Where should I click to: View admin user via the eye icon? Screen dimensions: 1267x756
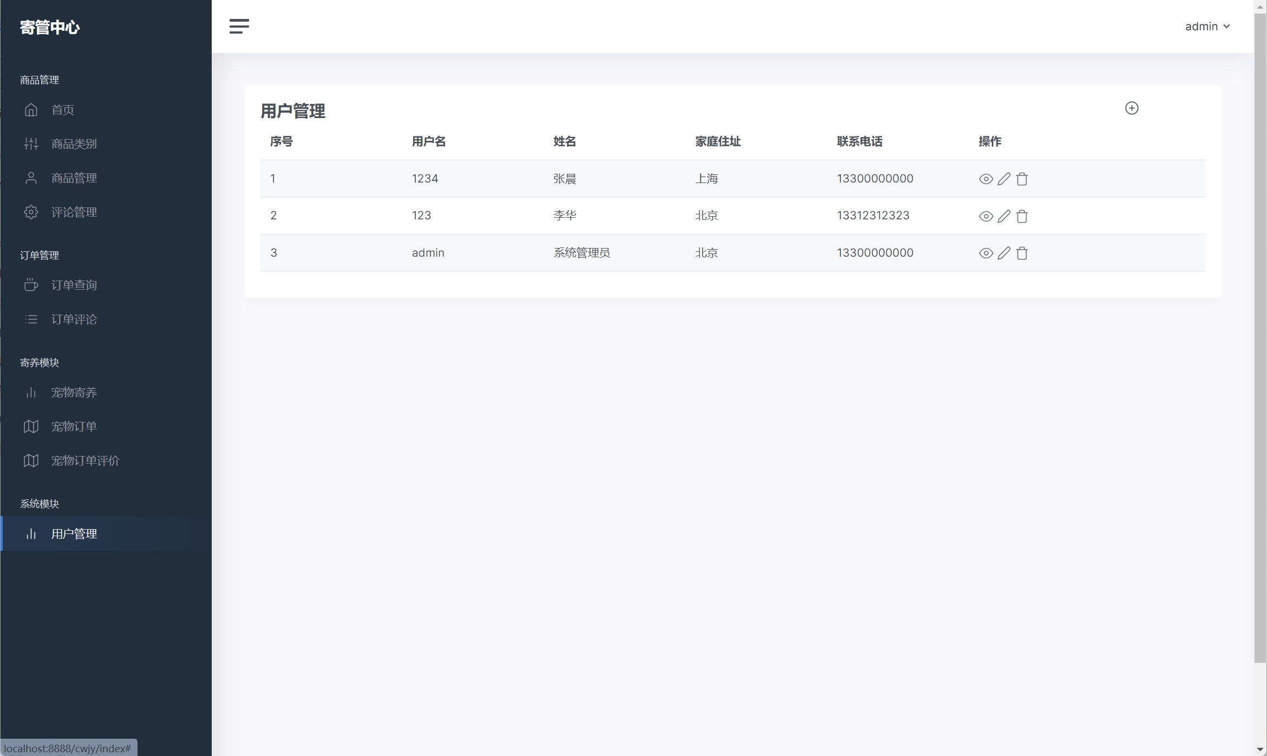985,253
